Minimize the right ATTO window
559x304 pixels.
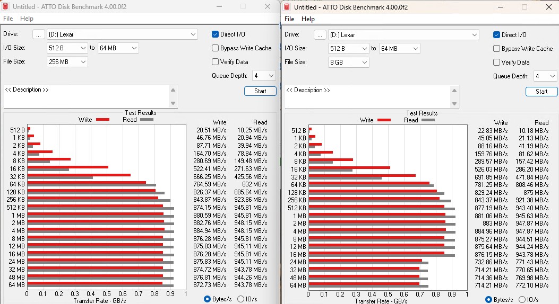tap(501, 7)
